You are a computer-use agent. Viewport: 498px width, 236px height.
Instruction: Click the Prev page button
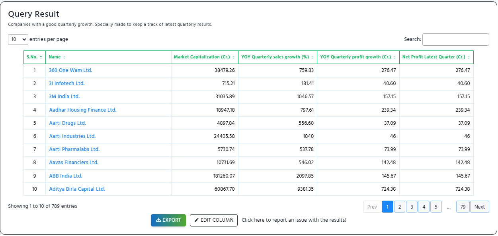[x=372, y=207]
